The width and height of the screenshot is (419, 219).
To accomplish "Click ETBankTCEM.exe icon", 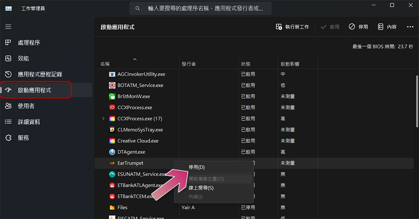I will point(112,196).
